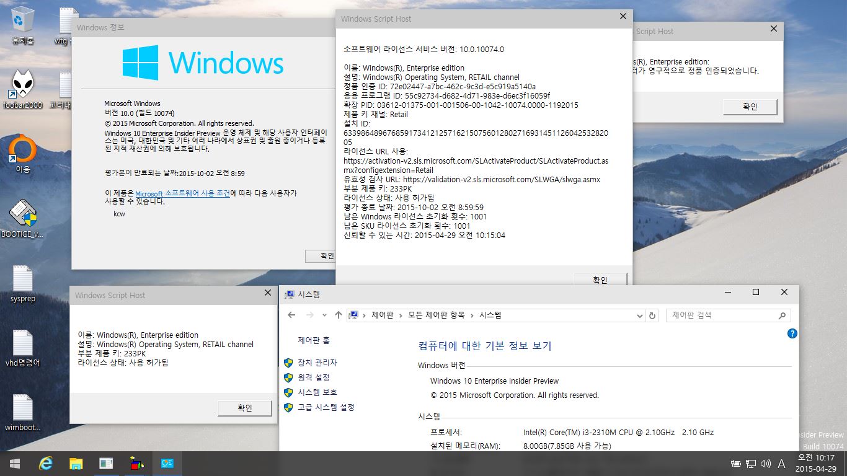847x476 pixels.
Task: Click the 모든 제어판 항목 breadcrumb segment
Action: [x=437, y=315]
